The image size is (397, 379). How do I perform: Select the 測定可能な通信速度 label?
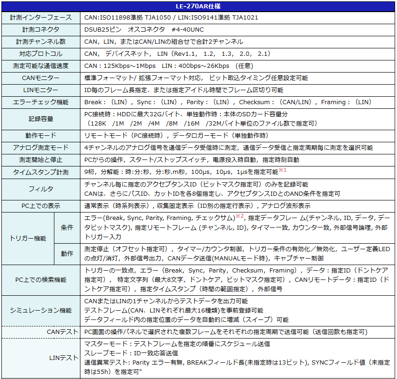(x=41, y=66)
